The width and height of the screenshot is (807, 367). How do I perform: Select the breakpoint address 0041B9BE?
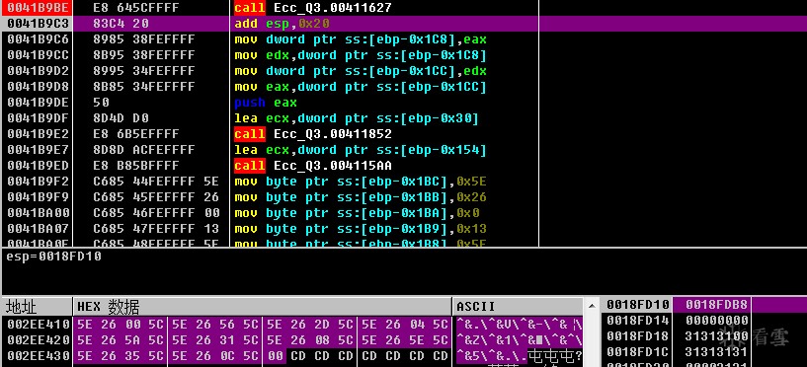(38, 8)
